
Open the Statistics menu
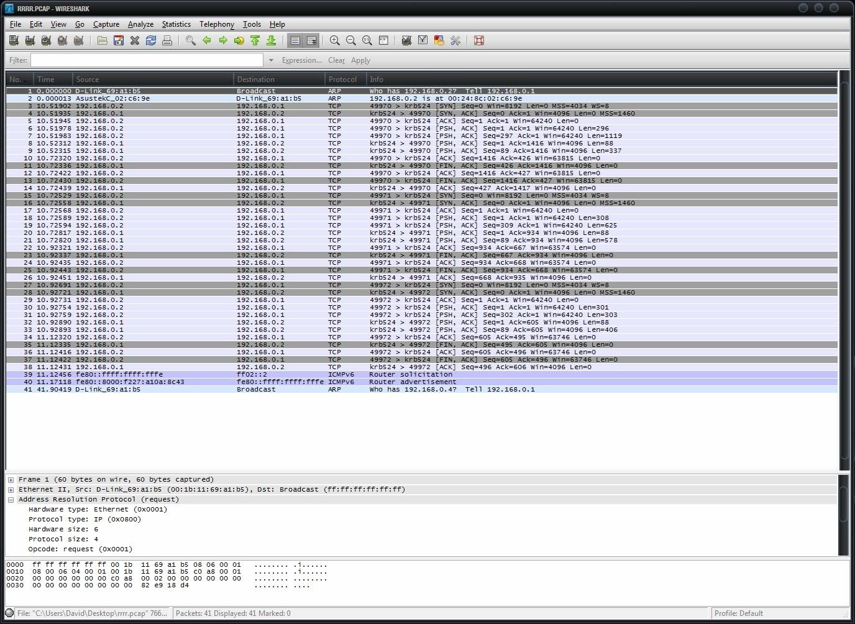[x=176, y=24]
